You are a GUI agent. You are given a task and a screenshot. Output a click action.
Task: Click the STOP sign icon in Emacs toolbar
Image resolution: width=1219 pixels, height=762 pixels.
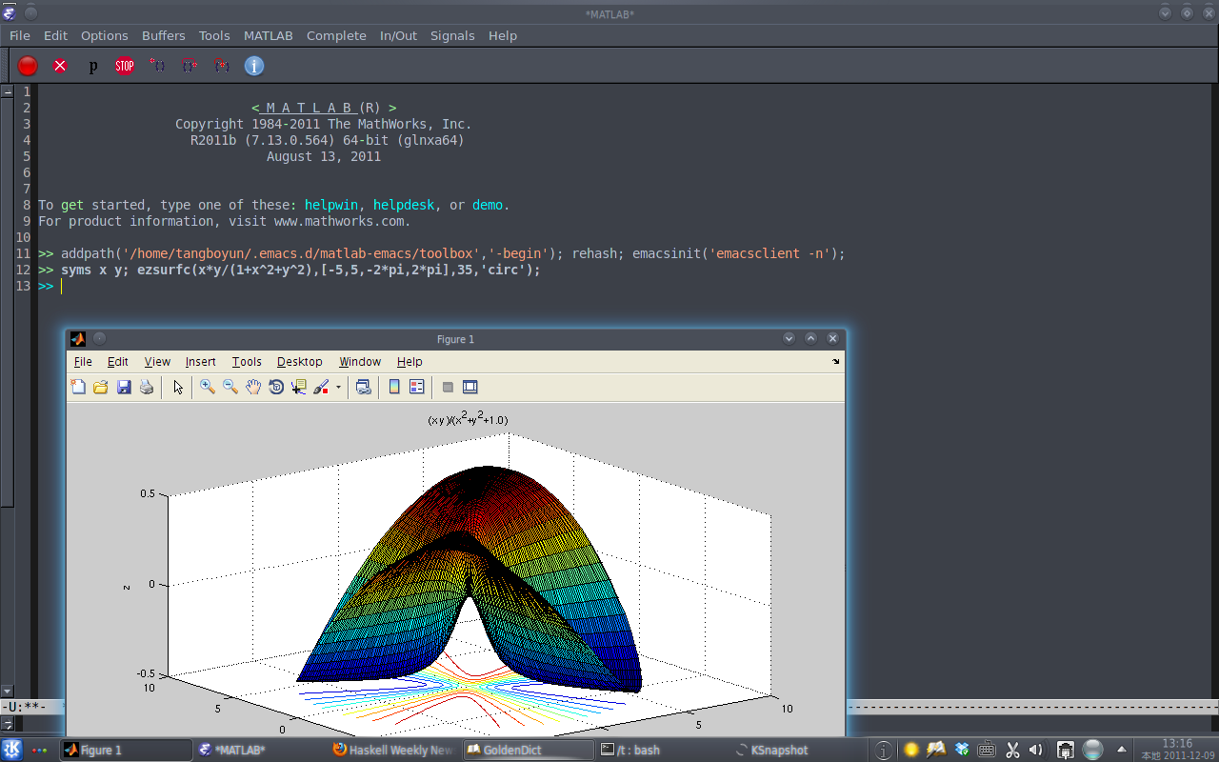coord(125,66)
